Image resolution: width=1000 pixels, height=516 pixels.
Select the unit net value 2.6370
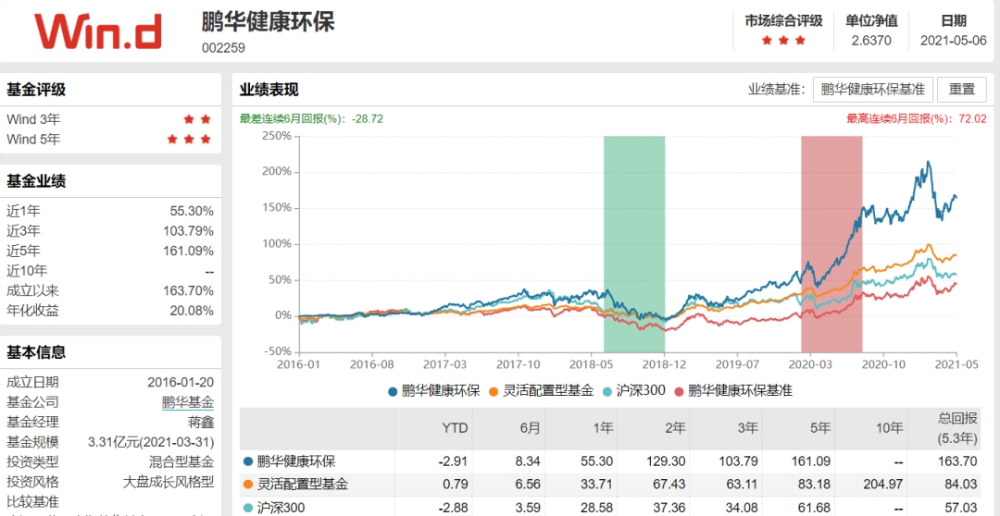point(871,41)
